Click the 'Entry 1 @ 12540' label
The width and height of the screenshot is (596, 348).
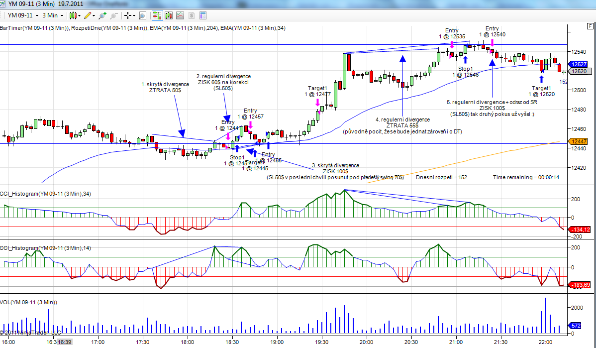click(x=492, y=31)
